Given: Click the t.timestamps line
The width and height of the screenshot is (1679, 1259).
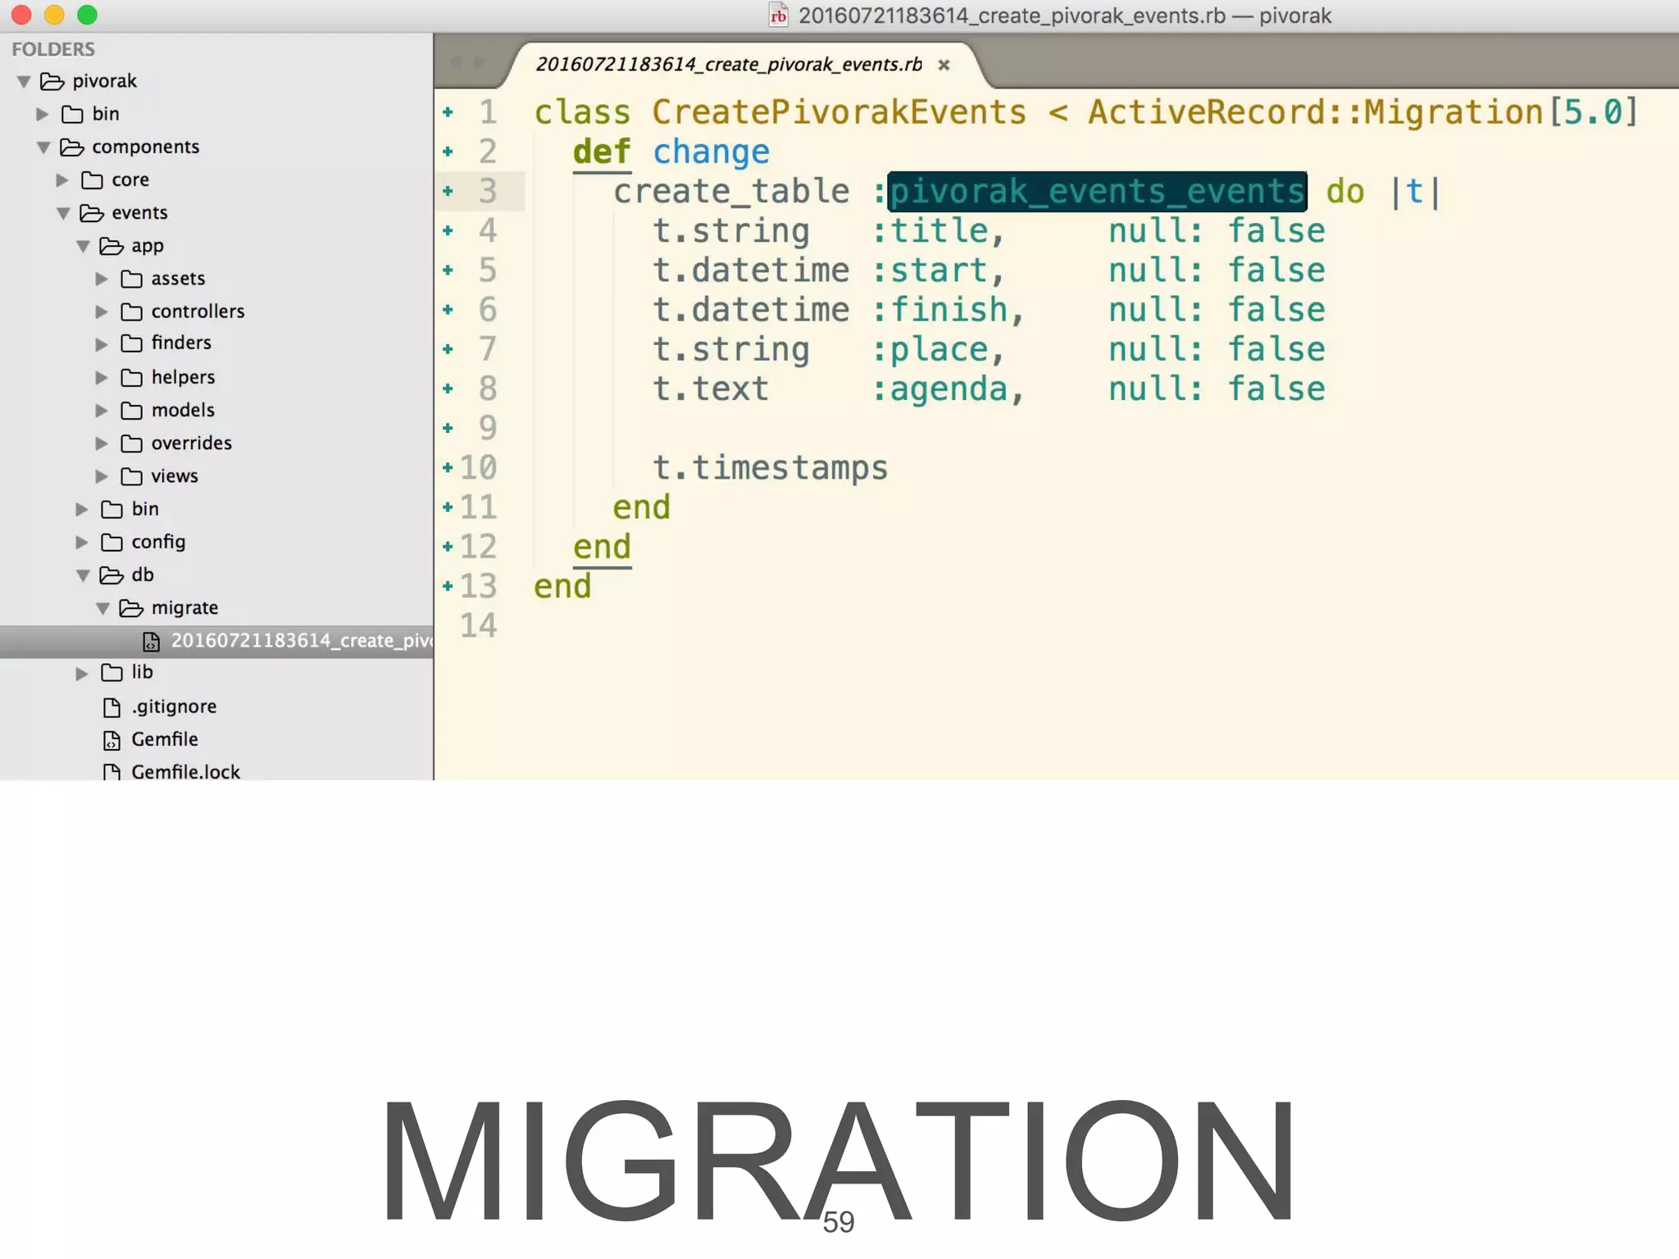Looking at the screenshot, I should pyautogui.click(x=770, y=469).
